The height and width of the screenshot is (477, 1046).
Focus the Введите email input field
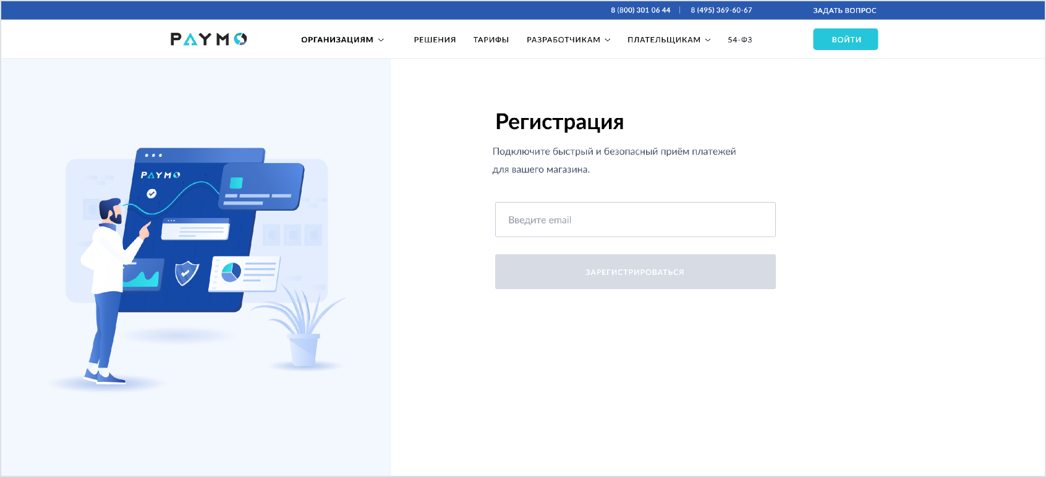tap(635, 220)
